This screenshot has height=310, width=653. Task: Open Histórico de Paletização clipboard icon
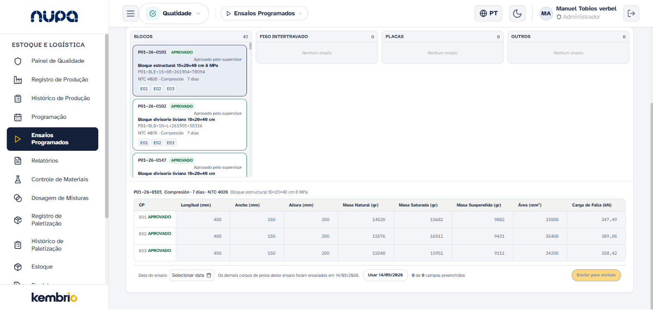[x=18, y=245]
